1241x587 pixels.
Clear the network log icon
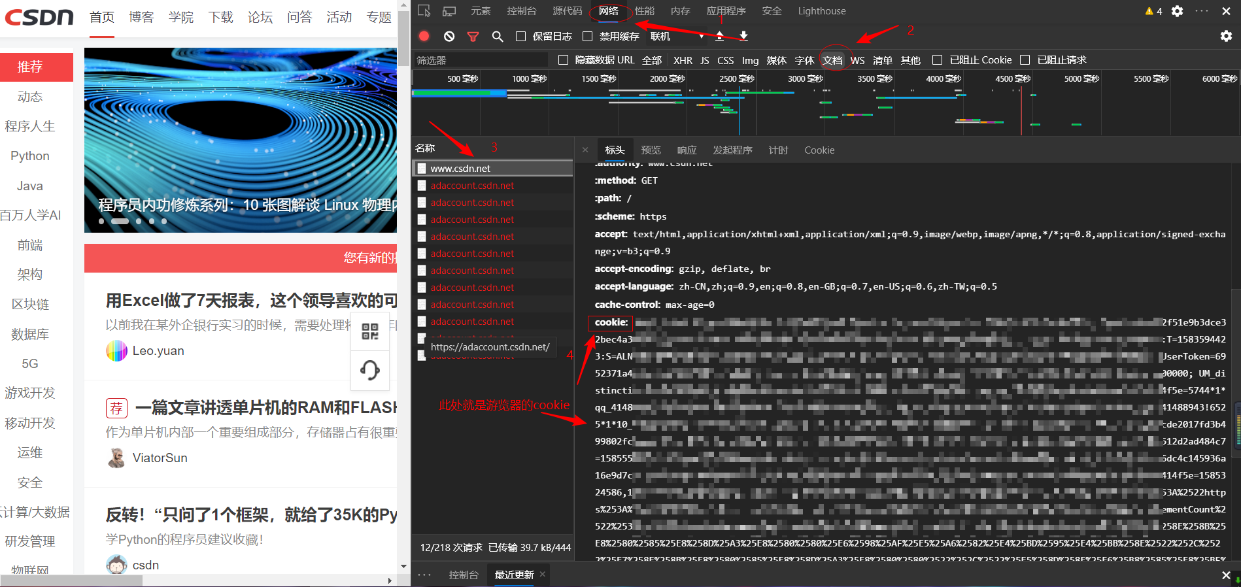tap(449, 37)
